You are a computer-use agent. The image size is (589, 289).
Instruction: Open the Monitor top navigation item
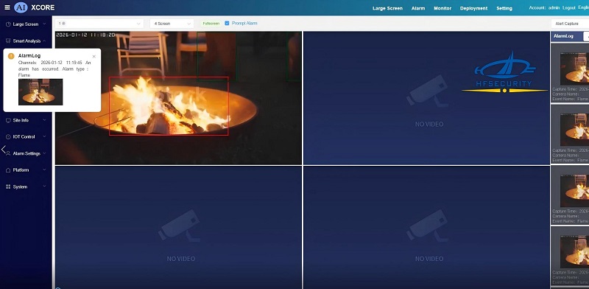tap(442, 8)
